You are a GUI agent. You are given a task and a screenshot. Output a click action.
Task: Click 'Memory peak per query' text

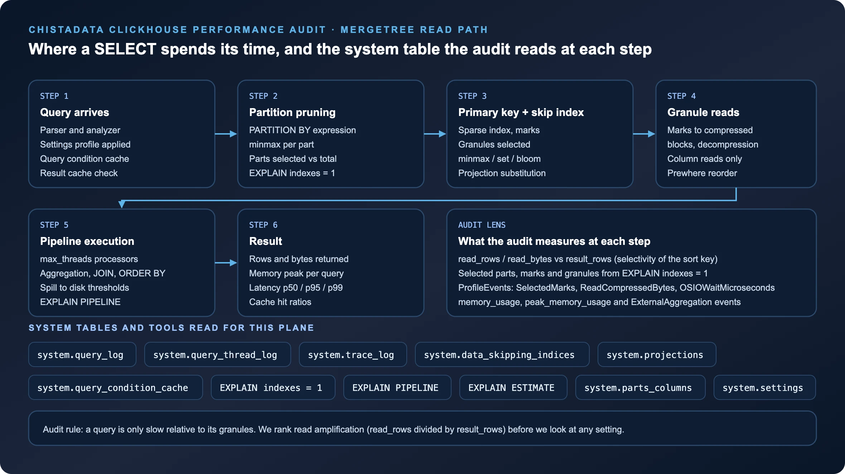tap(296, 273)
